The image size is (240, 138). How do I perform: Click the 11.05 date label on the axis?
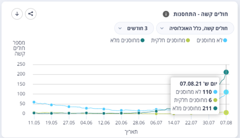34,122
